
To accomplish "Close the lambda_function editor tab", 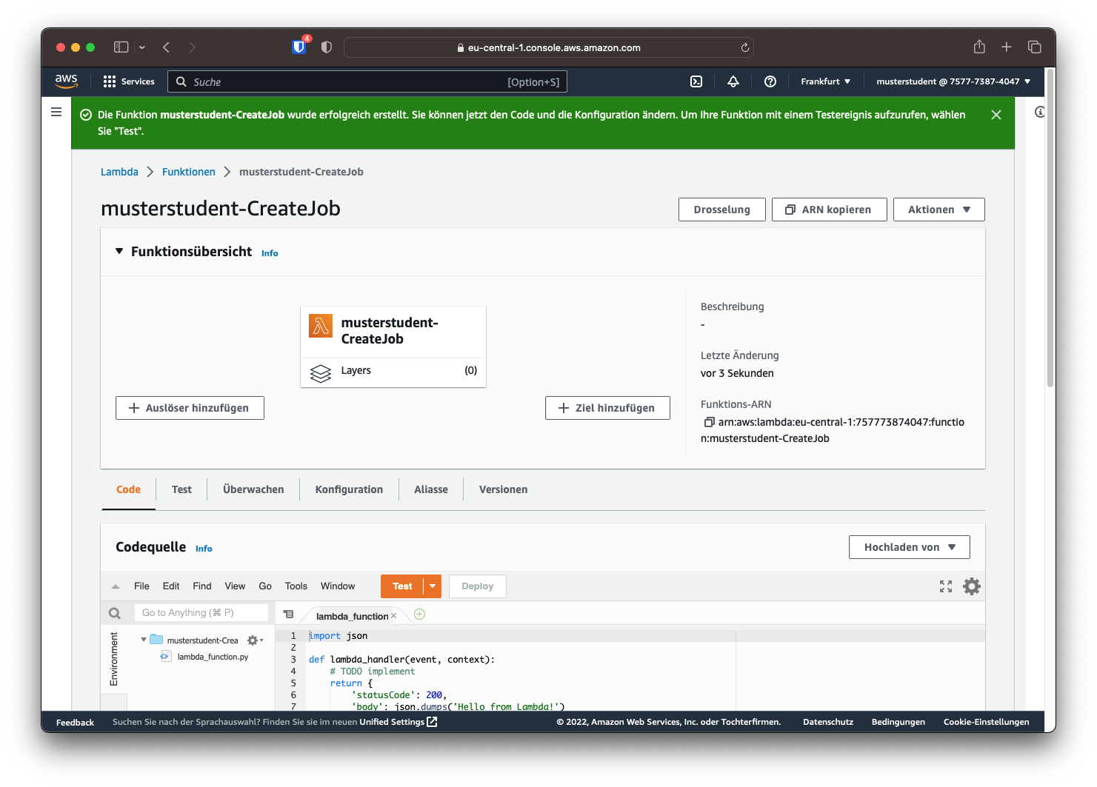I will tap(394, 616).
